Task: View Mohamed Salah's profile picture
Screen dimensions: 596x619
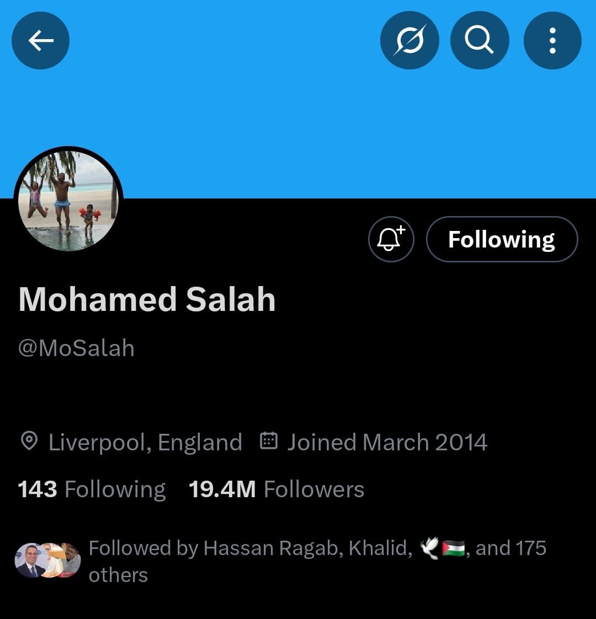Action: tap(68, 201)
